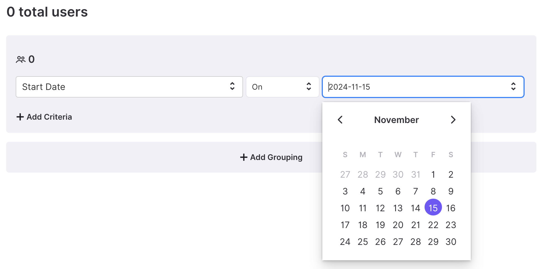Select November 10 in calendar
Image resolution: width=542 pixels, height=269 pixels.
pyautogui.click(x=345, y=208)
